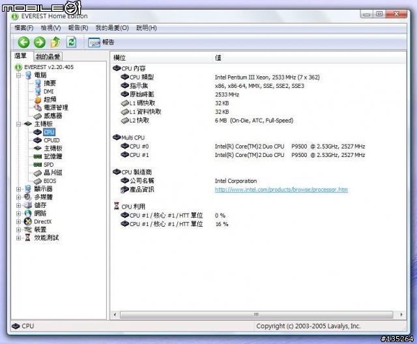
Task: Click the DirectX X logo icon
Action: 28,222
